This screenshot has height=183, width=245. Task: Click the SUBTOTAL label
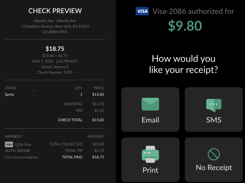73,104
